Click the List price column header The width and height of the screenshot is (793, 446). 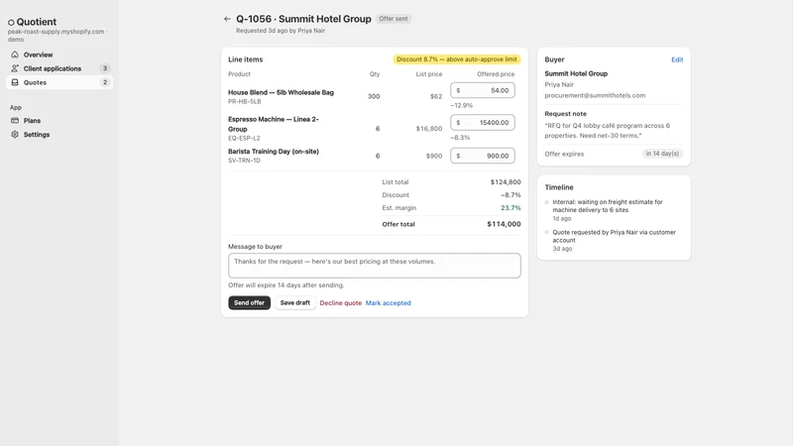click(x=429, y=74)
